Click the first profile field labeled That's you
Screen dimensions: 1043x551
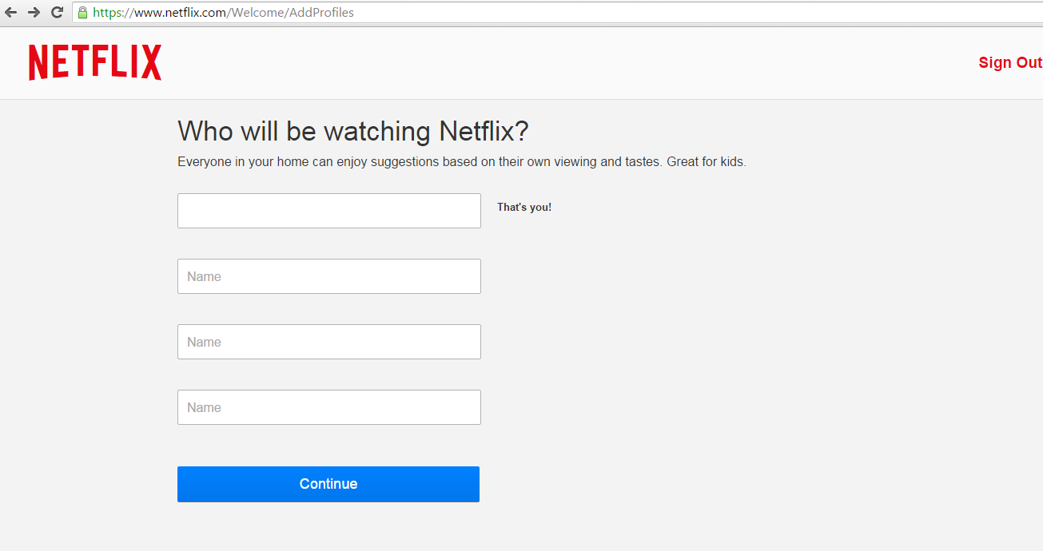click(329, 211)
